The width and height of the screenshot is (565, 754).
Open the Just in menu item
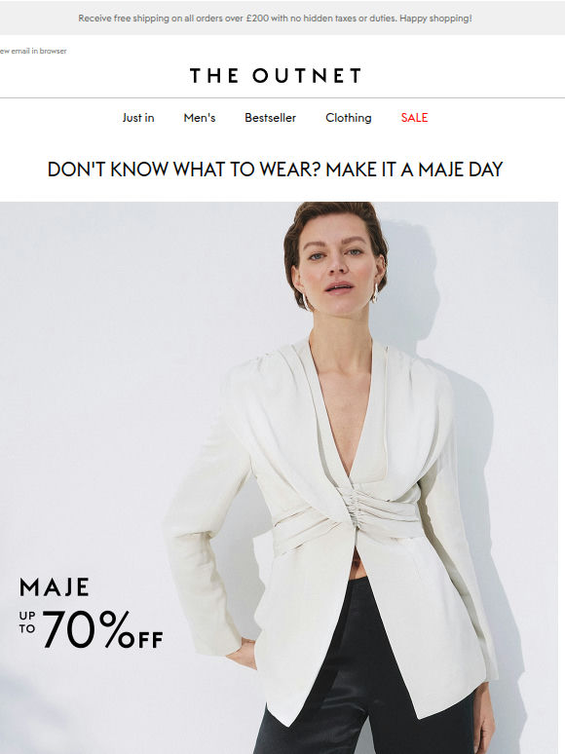(138, 118)
